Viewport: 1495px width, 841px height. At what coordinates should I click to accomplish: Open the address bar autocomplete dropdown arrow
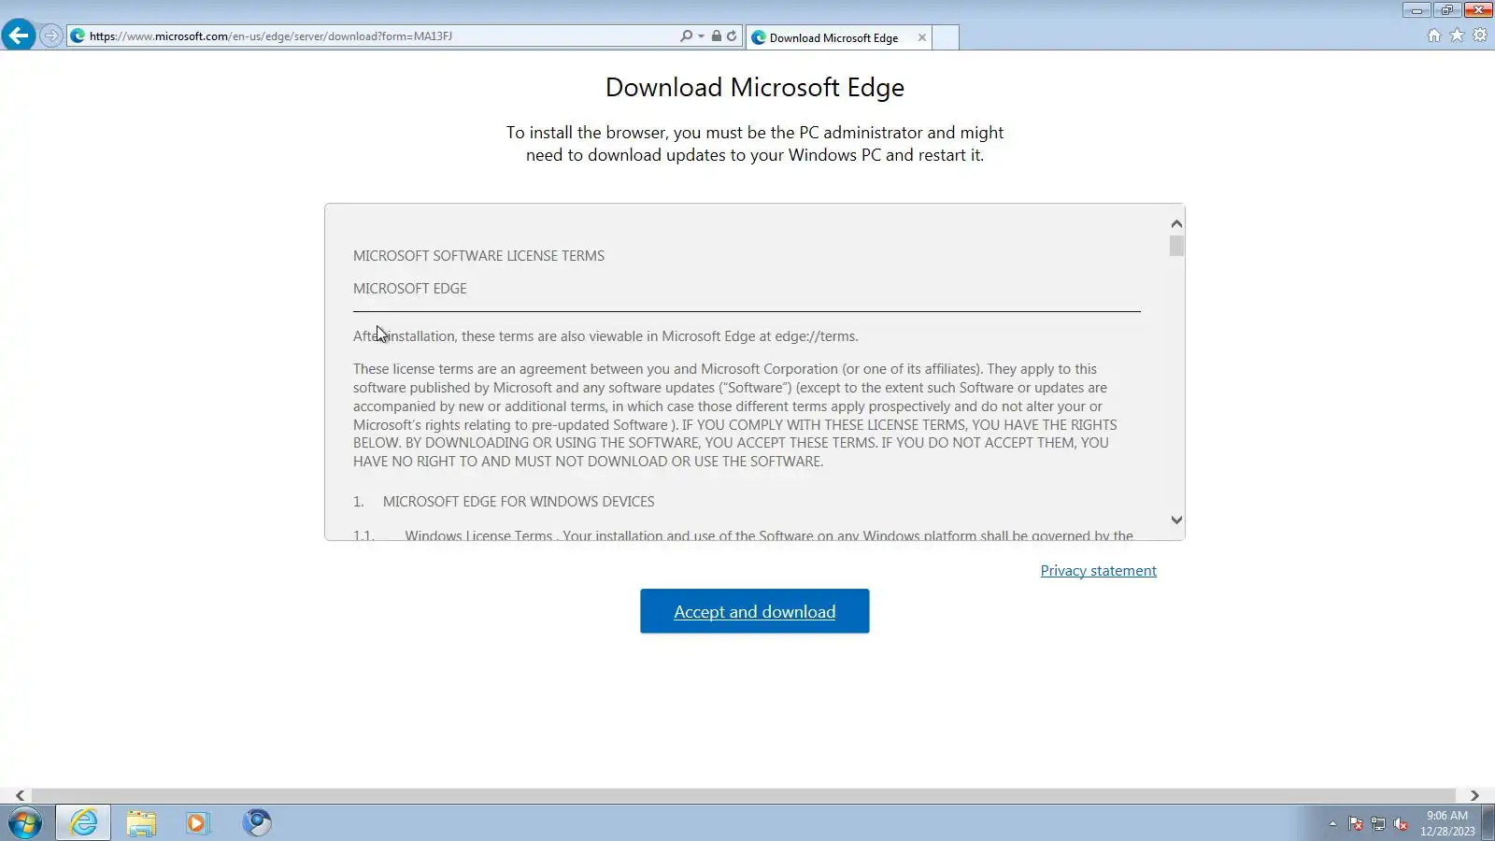pos(701,36)
